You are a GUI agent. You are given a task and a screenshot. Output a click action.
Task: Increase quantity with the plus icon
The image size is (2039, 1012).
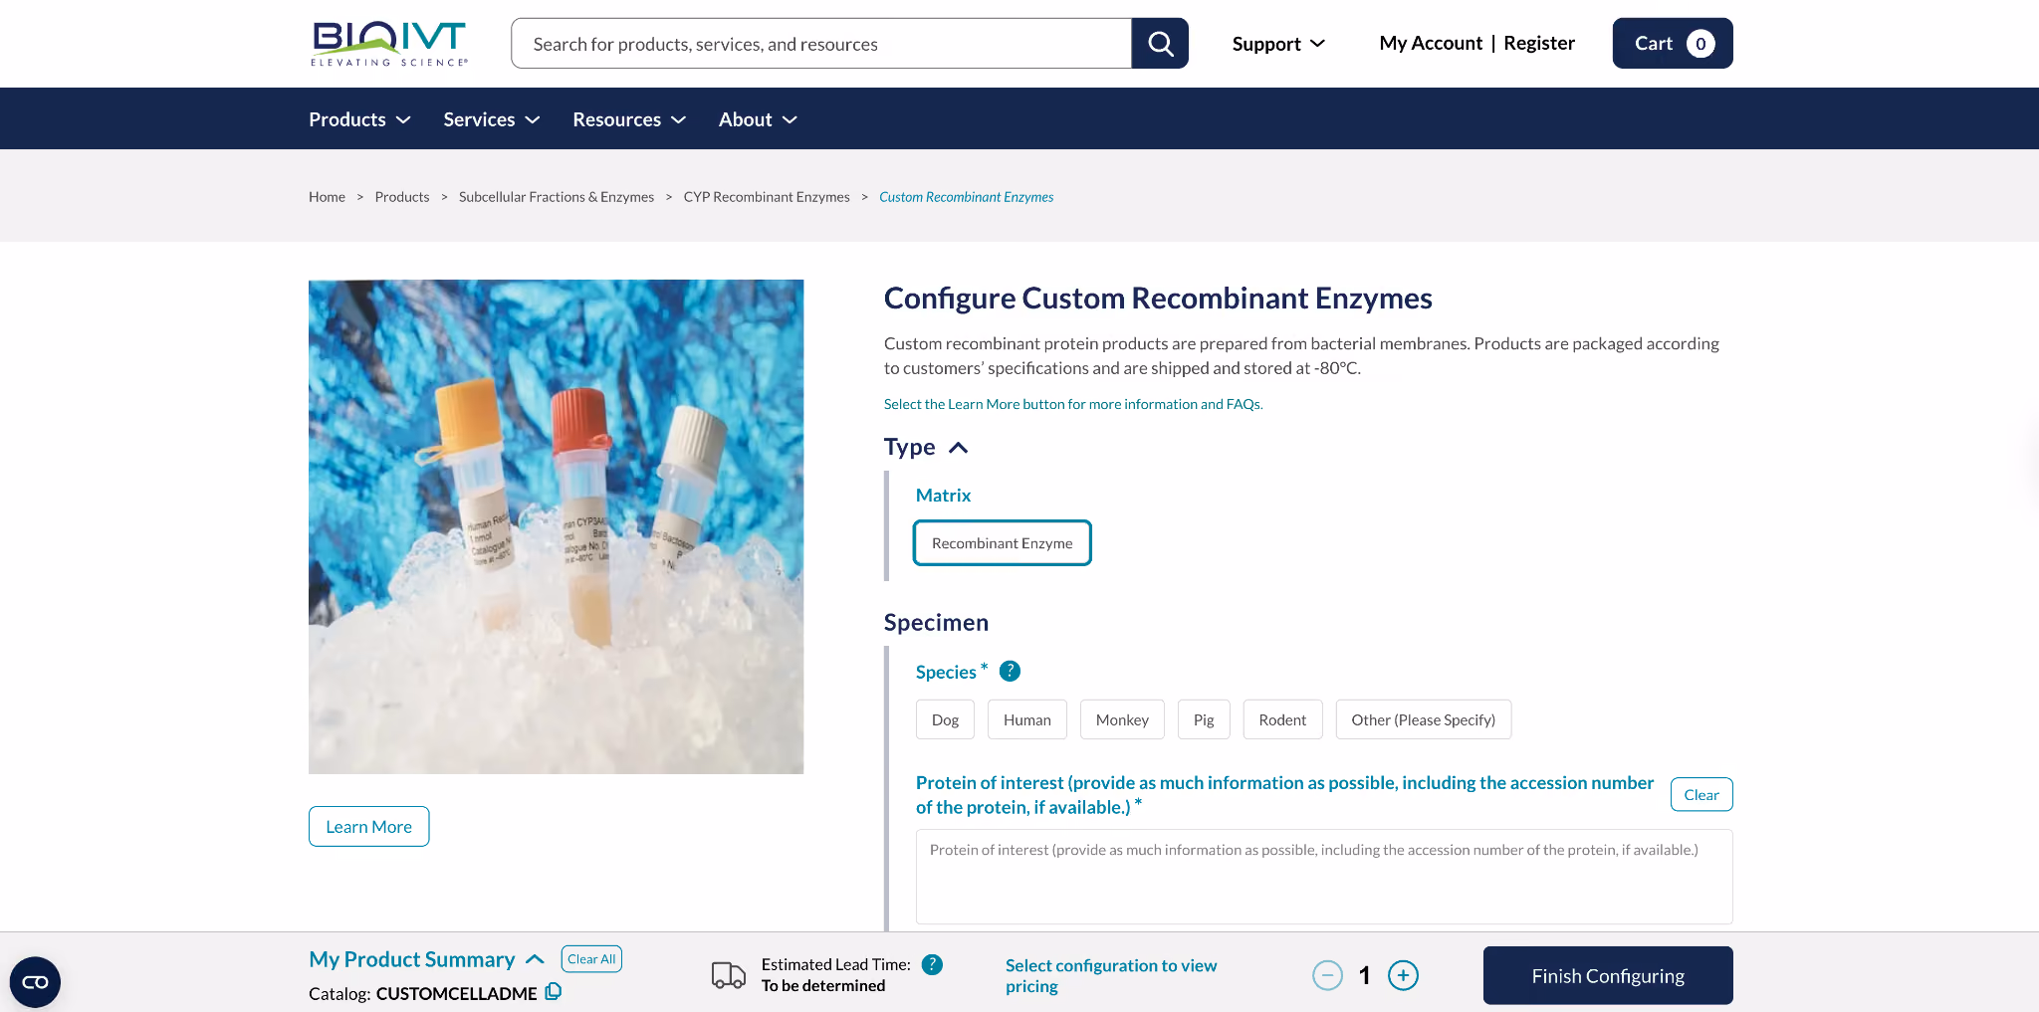tap(1403, 975)
